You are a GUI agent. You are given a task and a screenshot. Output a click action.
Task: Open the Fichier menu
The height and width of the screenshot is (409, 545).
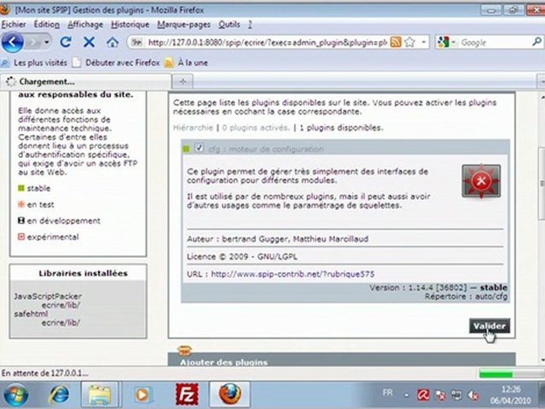pyautogui.click(x=14, y=24)
